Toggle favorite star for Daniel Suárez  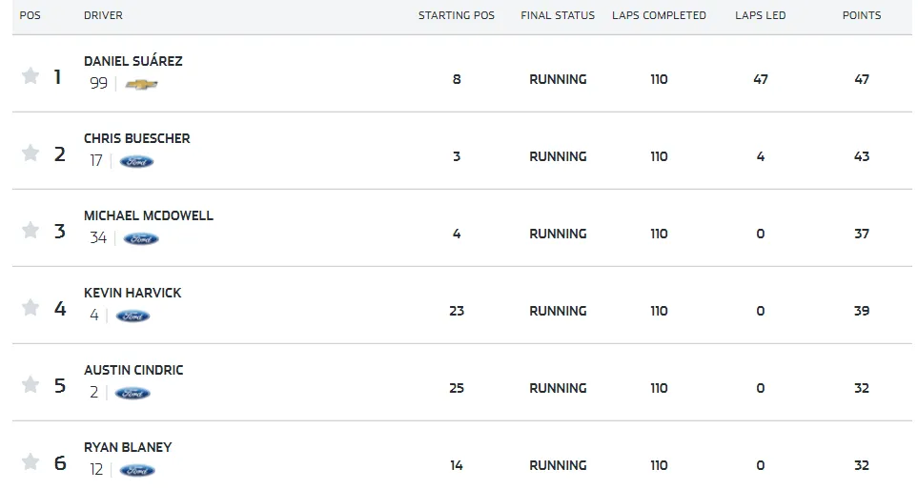[x=31, y=75]
